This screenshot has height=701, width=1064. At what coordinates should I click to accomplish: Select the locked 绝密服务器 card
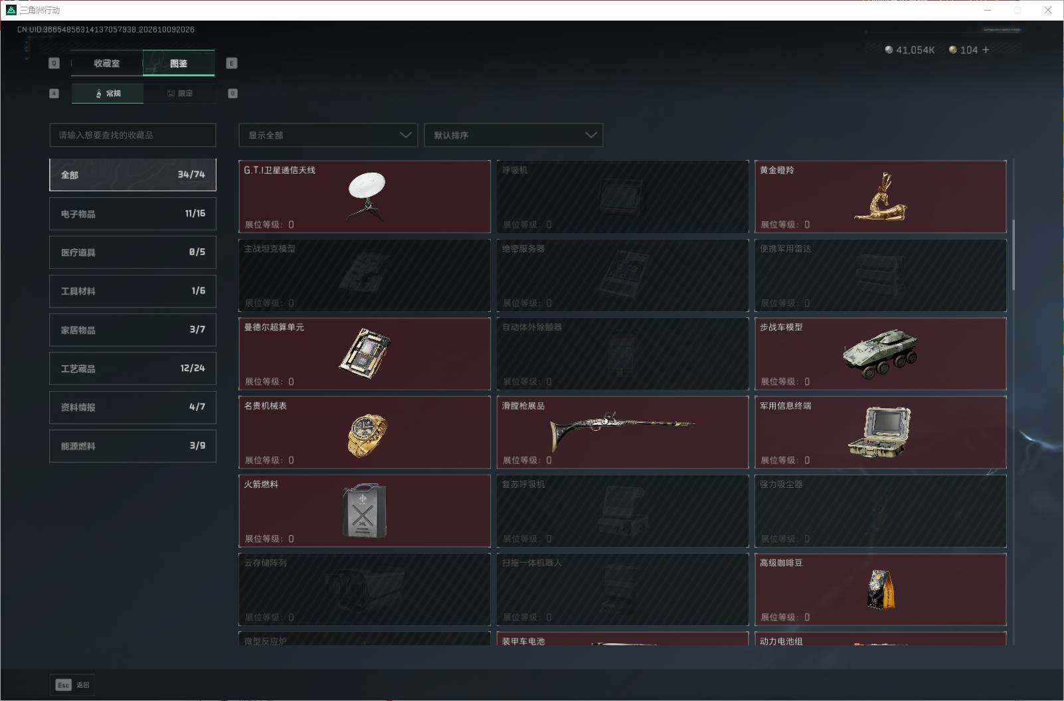[622, 275]
